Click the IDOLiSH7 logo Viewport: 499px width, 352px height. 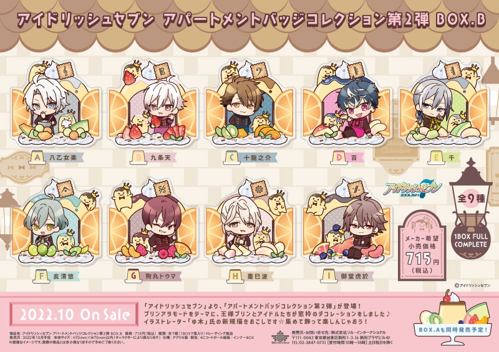click(x=412, y=191)
